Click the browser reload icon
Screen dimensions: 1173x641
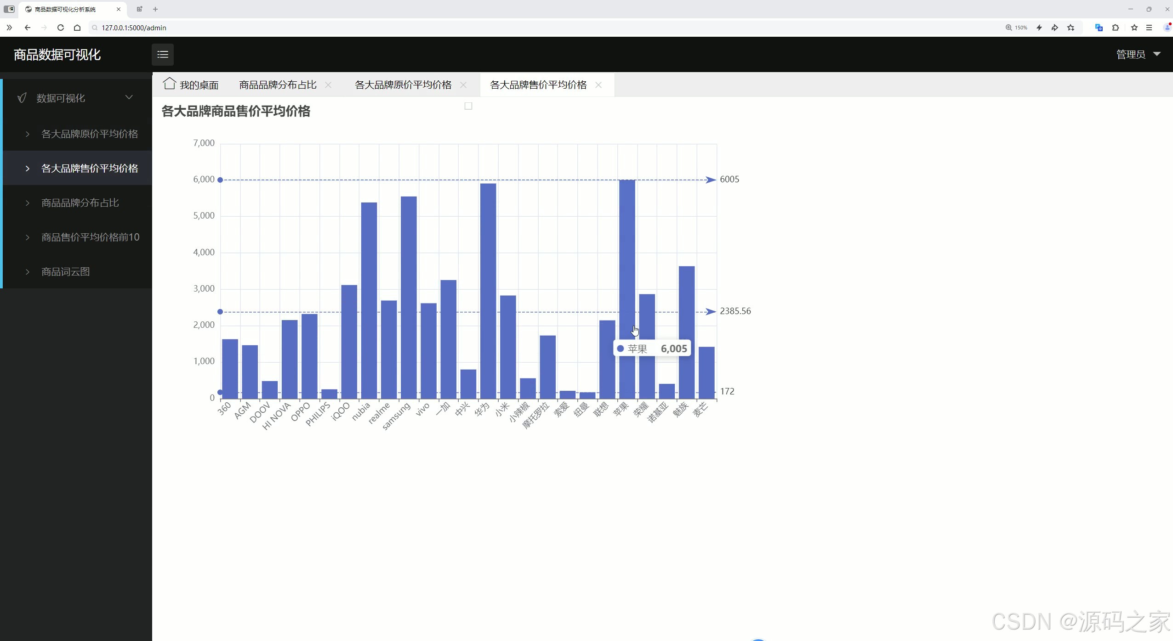click(x=60, y=28)
